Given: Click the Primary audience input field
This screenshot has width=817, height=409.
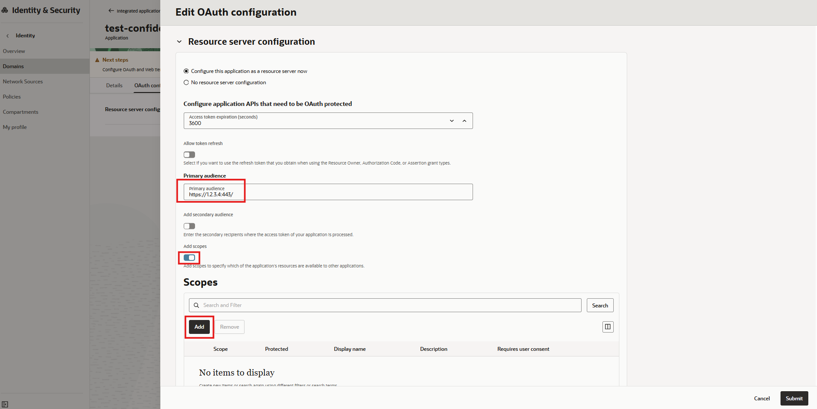Looking at the screenshot, I should (328, 192).
